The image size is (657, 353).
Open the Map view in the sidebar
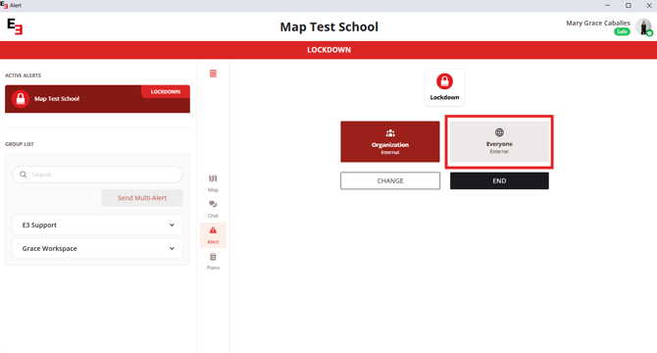[213, 183]
